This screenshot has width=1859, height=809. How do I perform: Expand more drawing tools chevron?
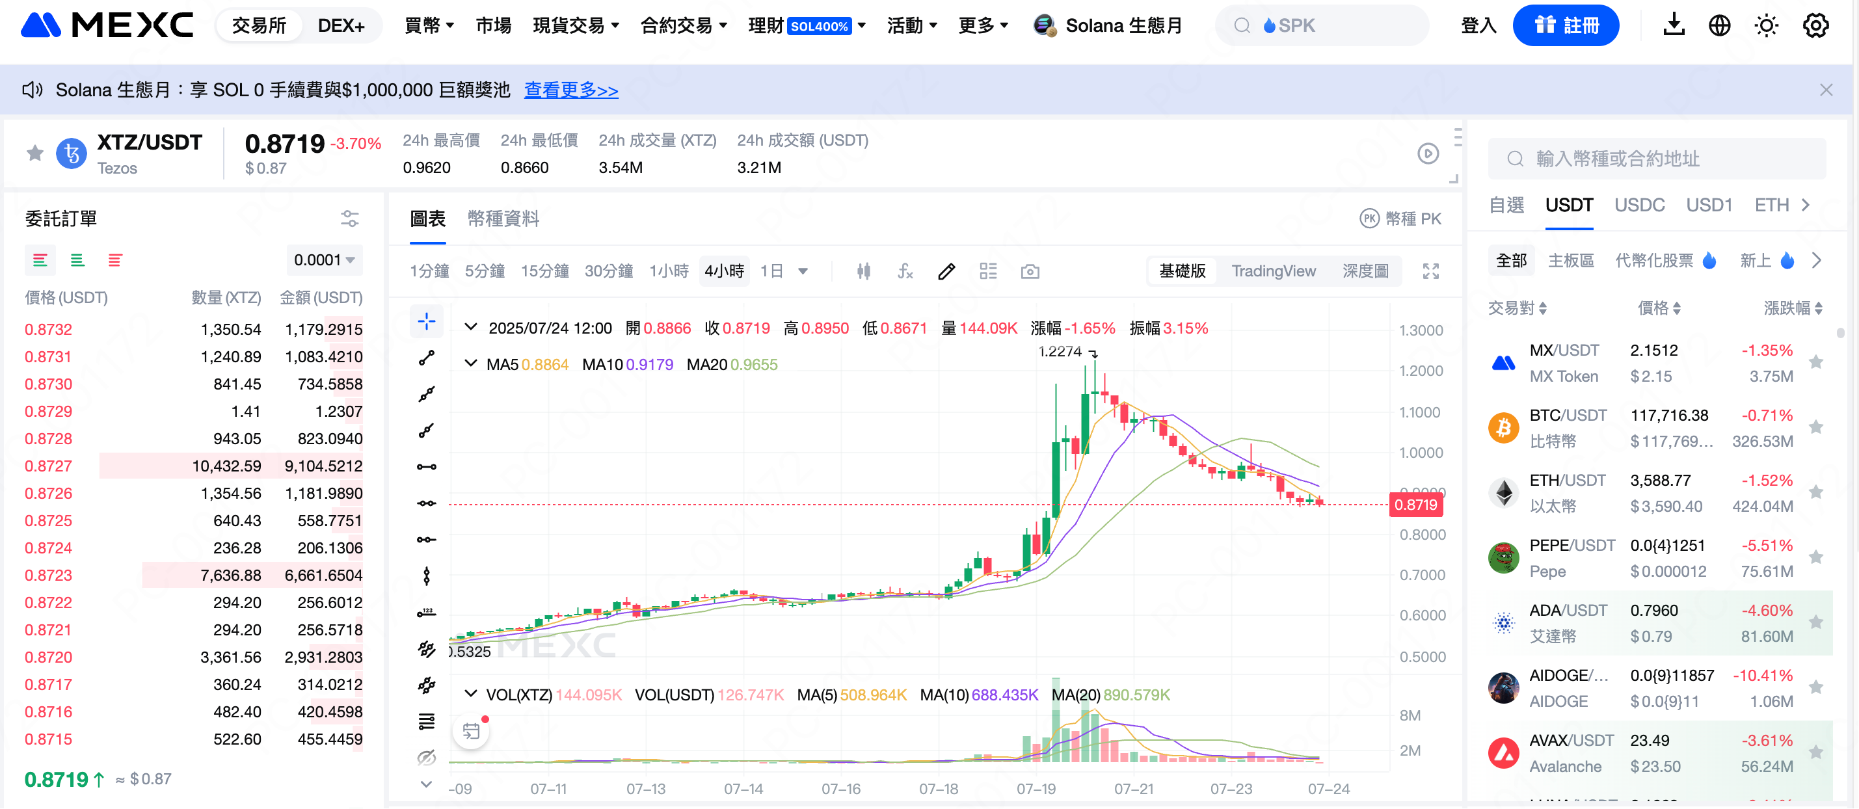tap(427, 784)
